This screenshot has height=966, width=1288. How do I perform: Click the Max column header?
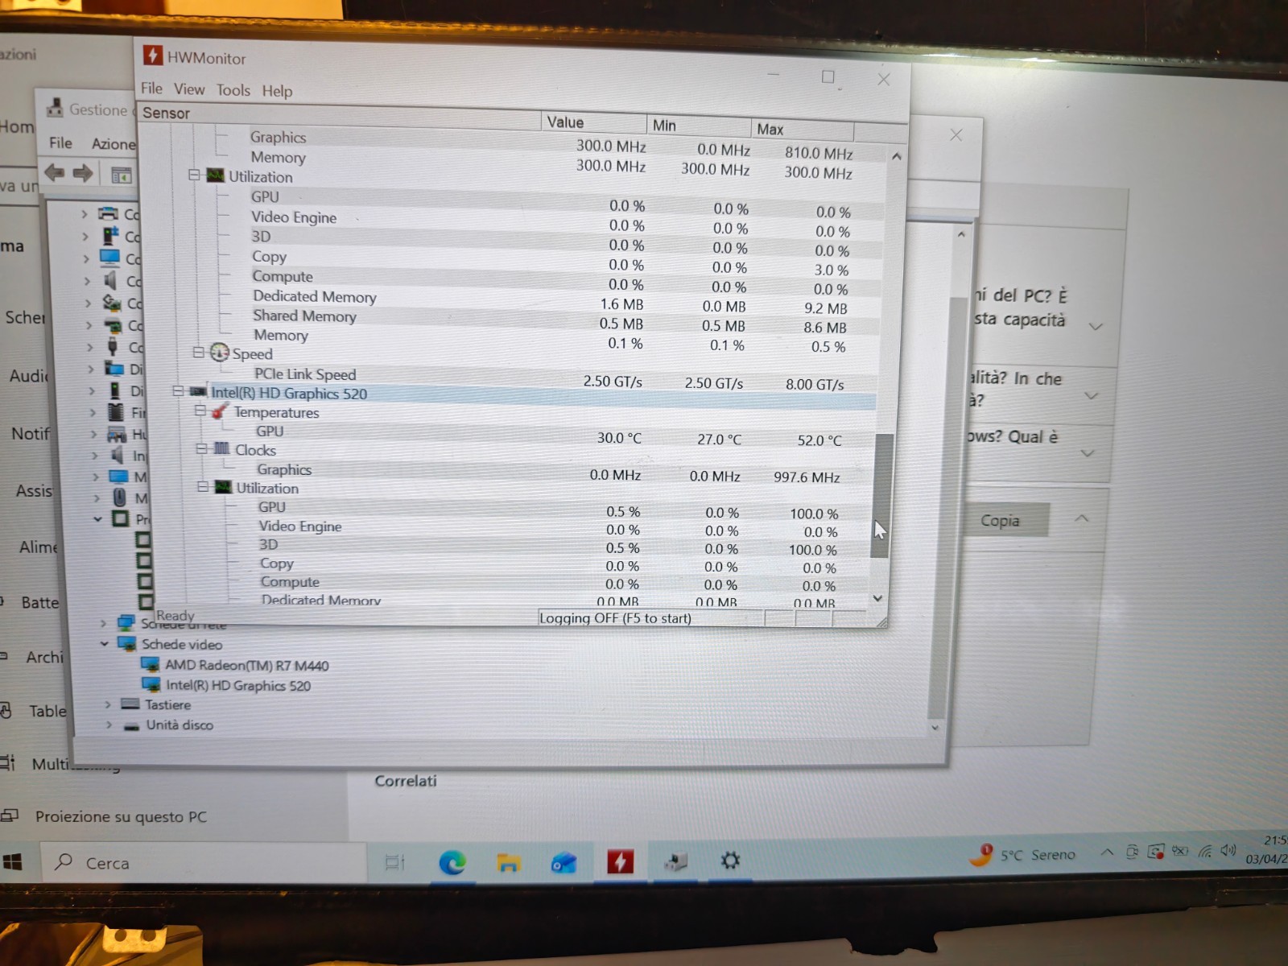(803, 129)
